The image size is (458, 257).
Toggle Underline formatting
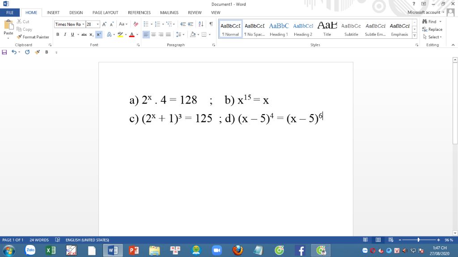72,34
